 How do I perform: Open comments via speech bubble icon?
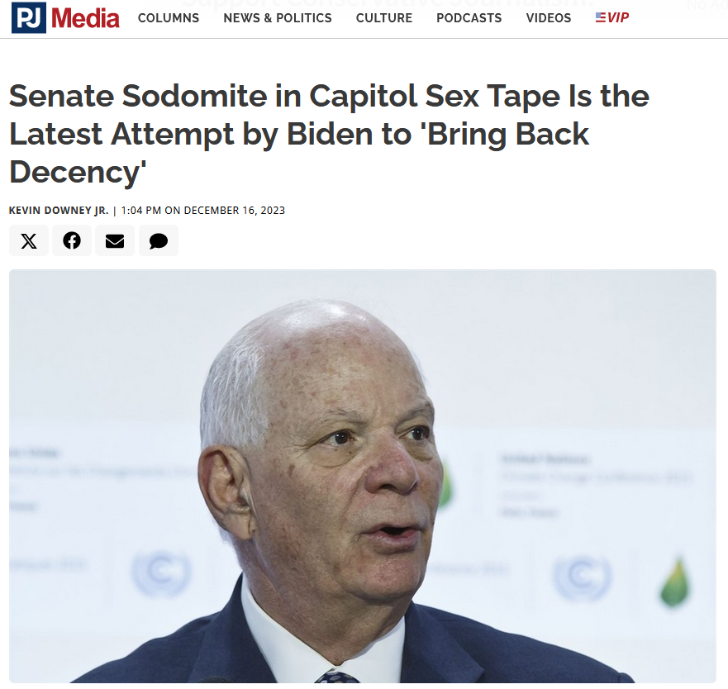tap(158, 241)
